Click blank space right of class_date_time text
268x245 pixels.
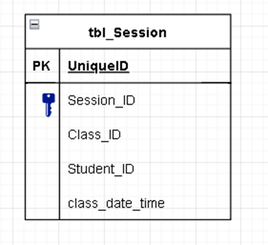pos(197,203)
